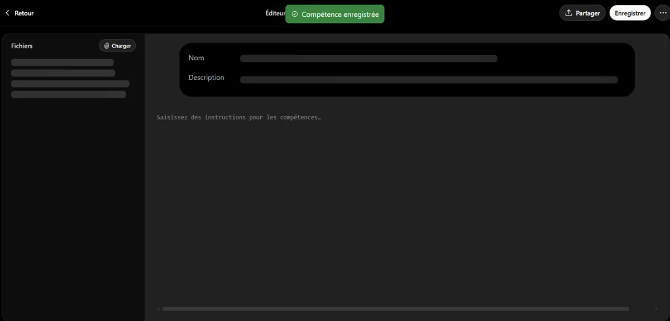Select the last loading file in Fichiers
670x321 pixels.
click(x=69, y=94)
